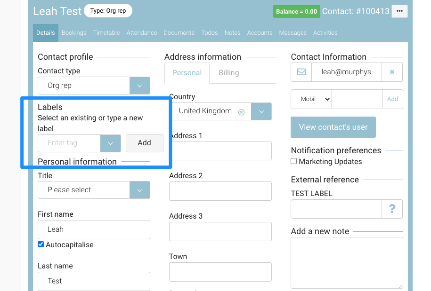Click the question mark help icon
Image resolution: width=431 pixels, height=291 pixels.
(392, 209)
